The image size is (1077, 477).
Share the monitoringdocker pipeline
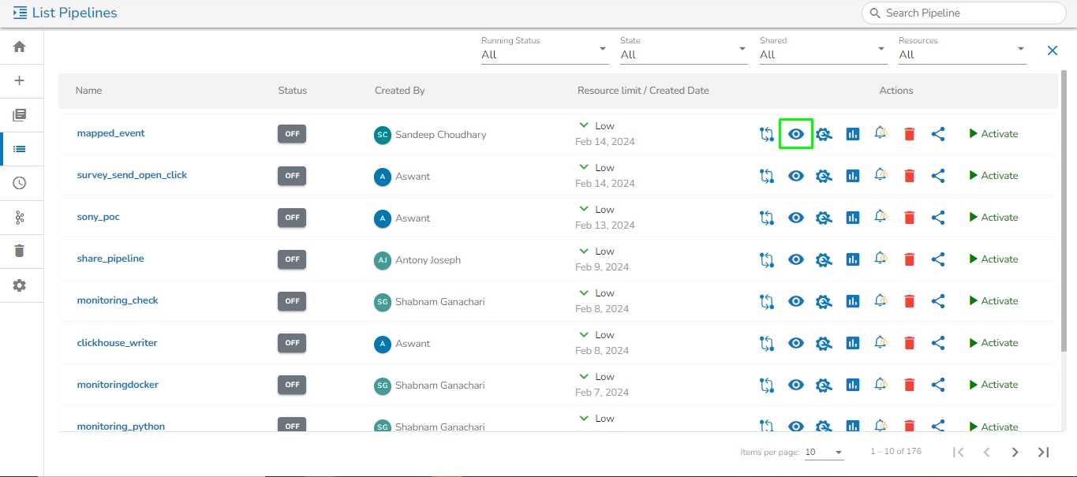(x=938, y=385)
